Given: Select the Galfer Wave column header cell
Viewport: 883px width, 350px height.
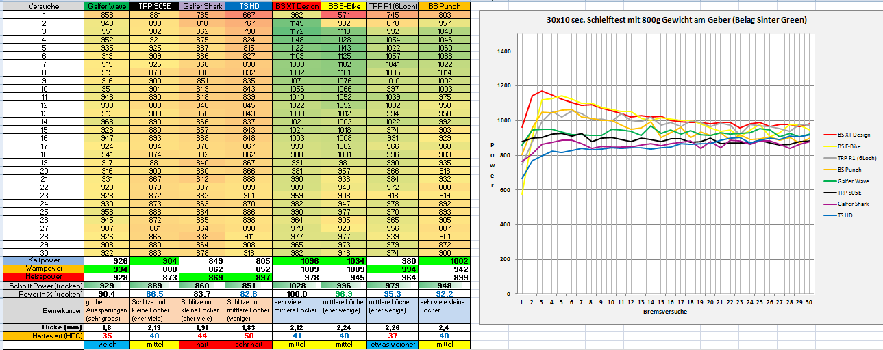Looking at the screenshot, I should coord(107,6).
